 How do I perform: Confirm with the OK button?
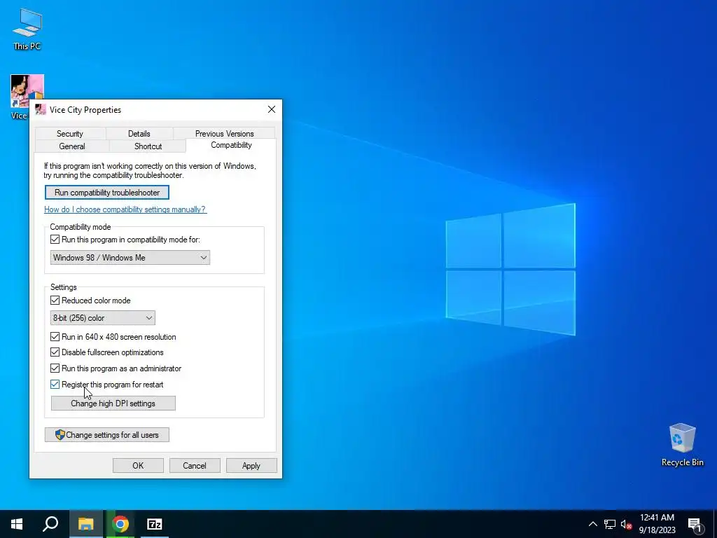pos(138,466)
